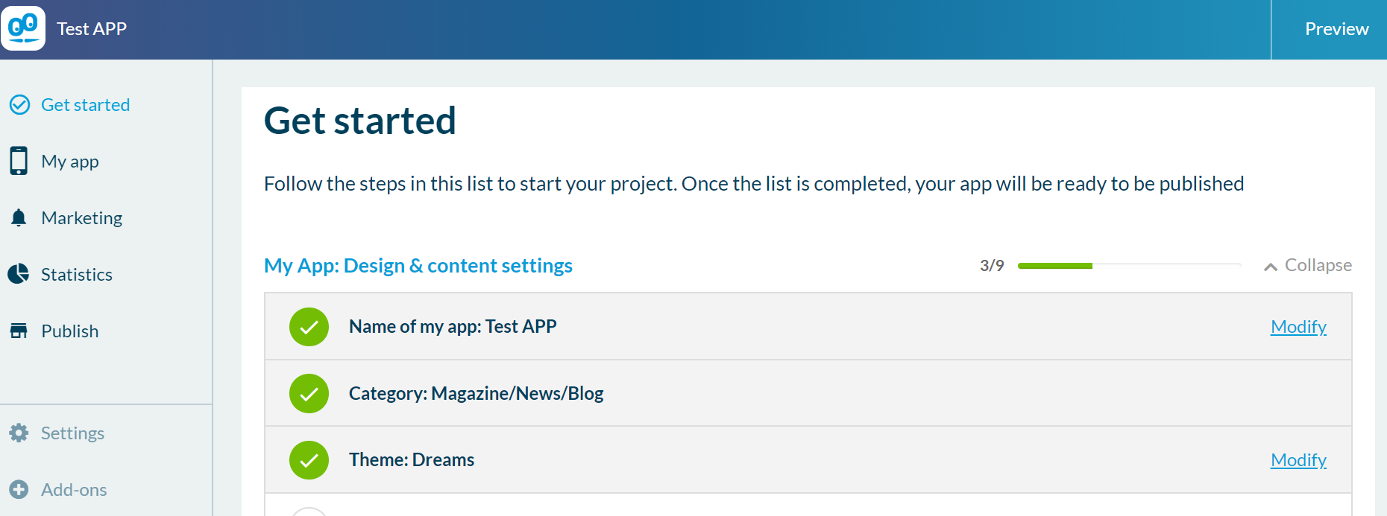Click the Get started checkmark circle icon
Screen dimensions: 1387x516
click(x=19, y=105)
